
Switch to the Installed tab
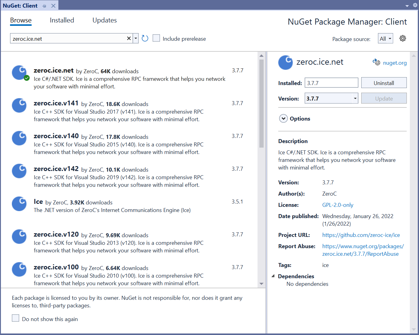coord(62,20)
